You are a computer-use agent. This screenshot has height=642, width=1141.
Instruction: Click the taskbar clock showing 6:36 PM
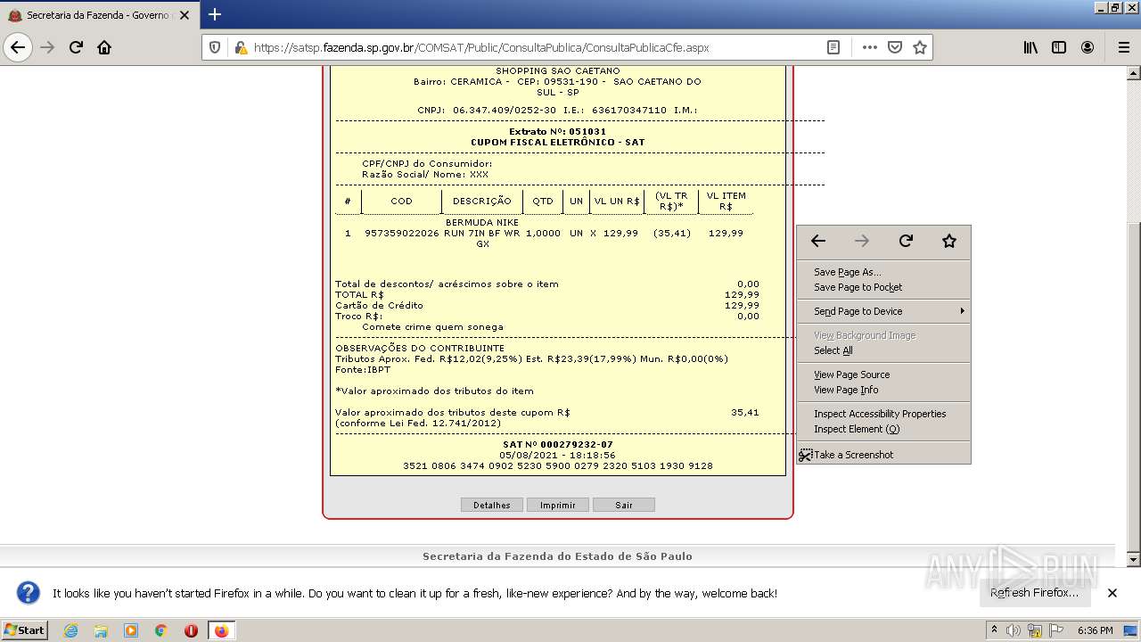click(1096, 630)
